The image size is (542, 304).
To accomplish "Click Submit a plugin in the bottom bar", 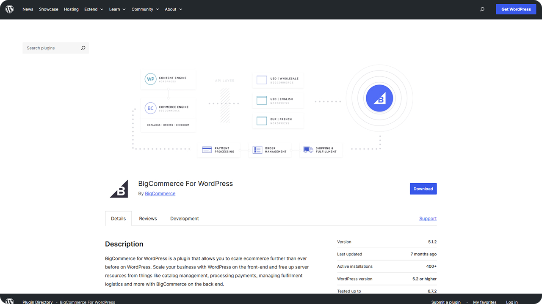I will [x=446, y=302].
